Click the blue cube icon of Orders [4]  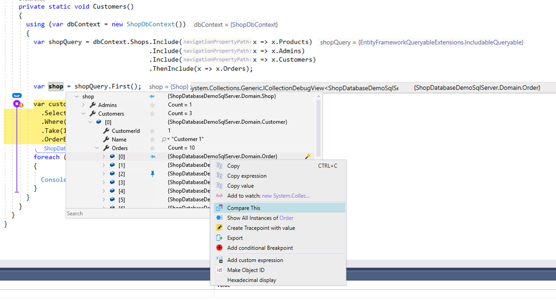coord(112,191)
